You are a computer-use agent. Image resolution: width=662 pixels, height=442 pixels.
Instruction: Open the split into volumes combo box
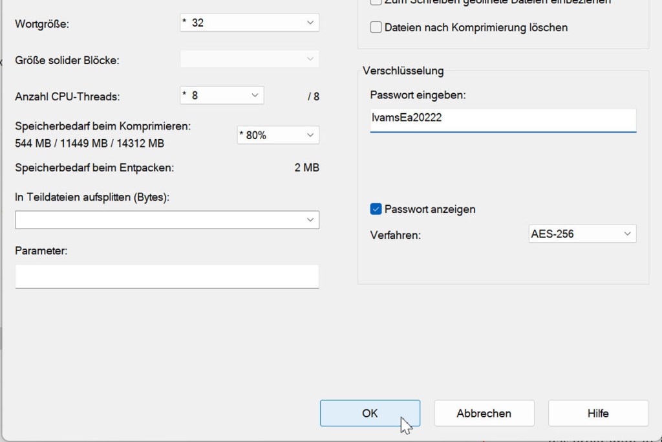pyautogui.click(x=167, y=220)
